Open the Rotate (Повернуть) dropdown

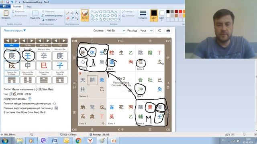point(49,20)
